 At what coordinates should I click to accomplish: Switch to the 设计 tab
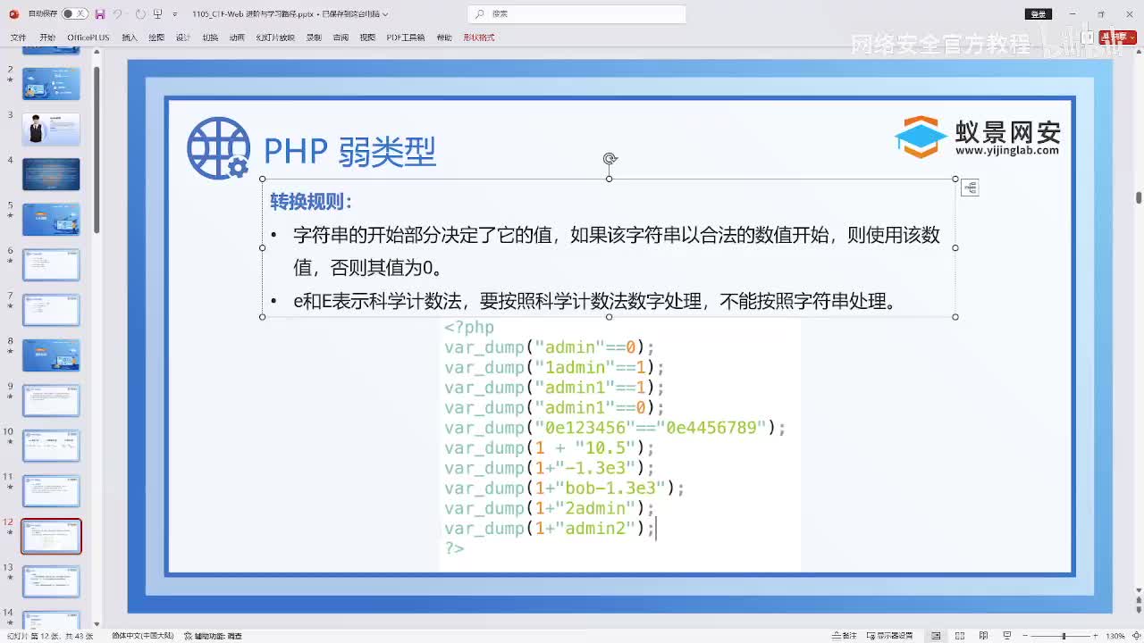[183, 38]
